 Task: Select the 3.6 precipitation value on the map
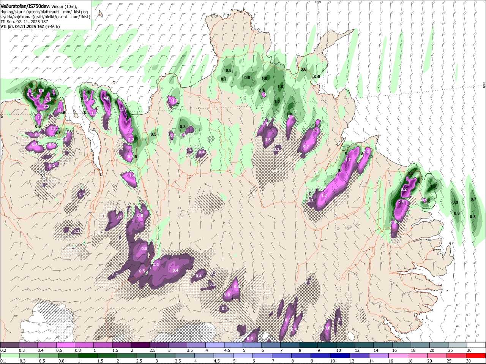coord(123,109)
